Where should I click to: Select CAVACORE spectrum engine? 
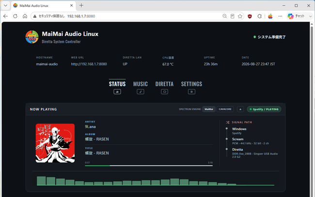click(225, 109)
